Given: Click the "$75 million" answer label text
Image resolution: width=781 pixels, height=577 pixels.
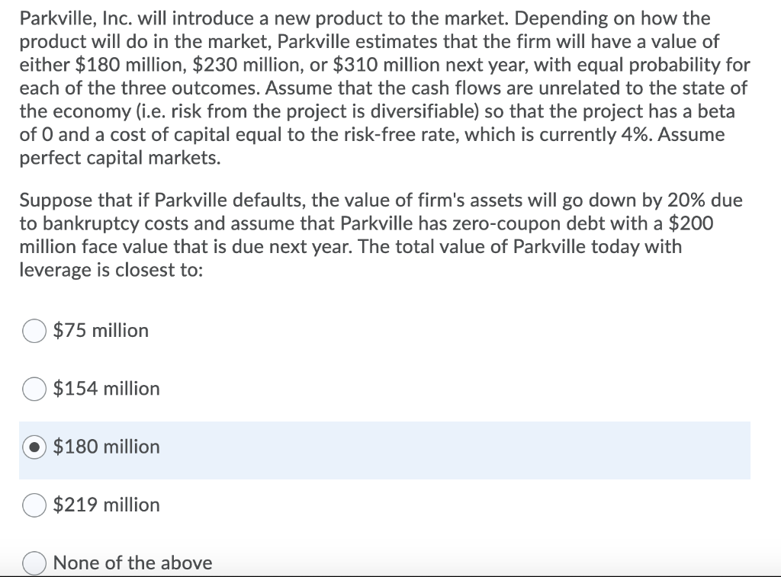Looking at the screenshot, I should (x=101, y=331).
